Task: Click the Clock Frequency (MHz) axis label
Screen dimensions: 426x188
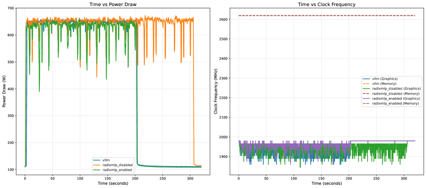Action: [x=216, y=91]
